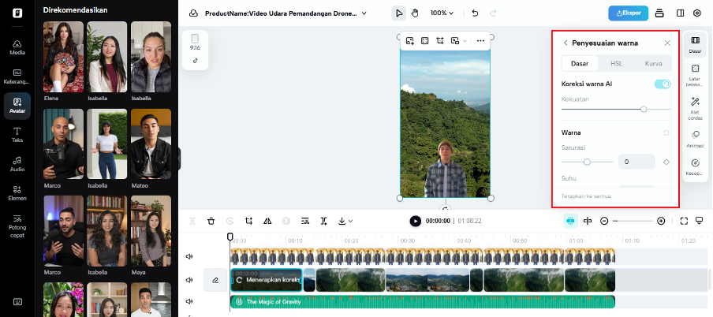Open the 100% zoom level dropdown
This screenshot has height=317, width=713.
tap(442, 13)
